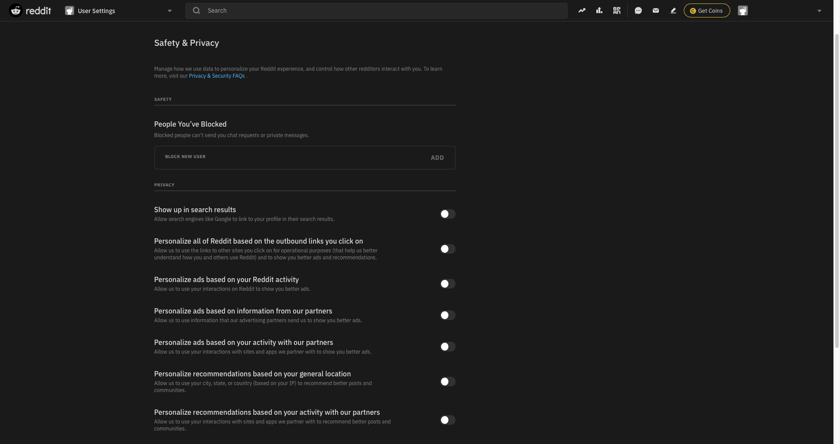Click 'Allow search engines like Google' description
Viewport: 840px width, 444px height.
pyautogui.click(x=244, y=219)
